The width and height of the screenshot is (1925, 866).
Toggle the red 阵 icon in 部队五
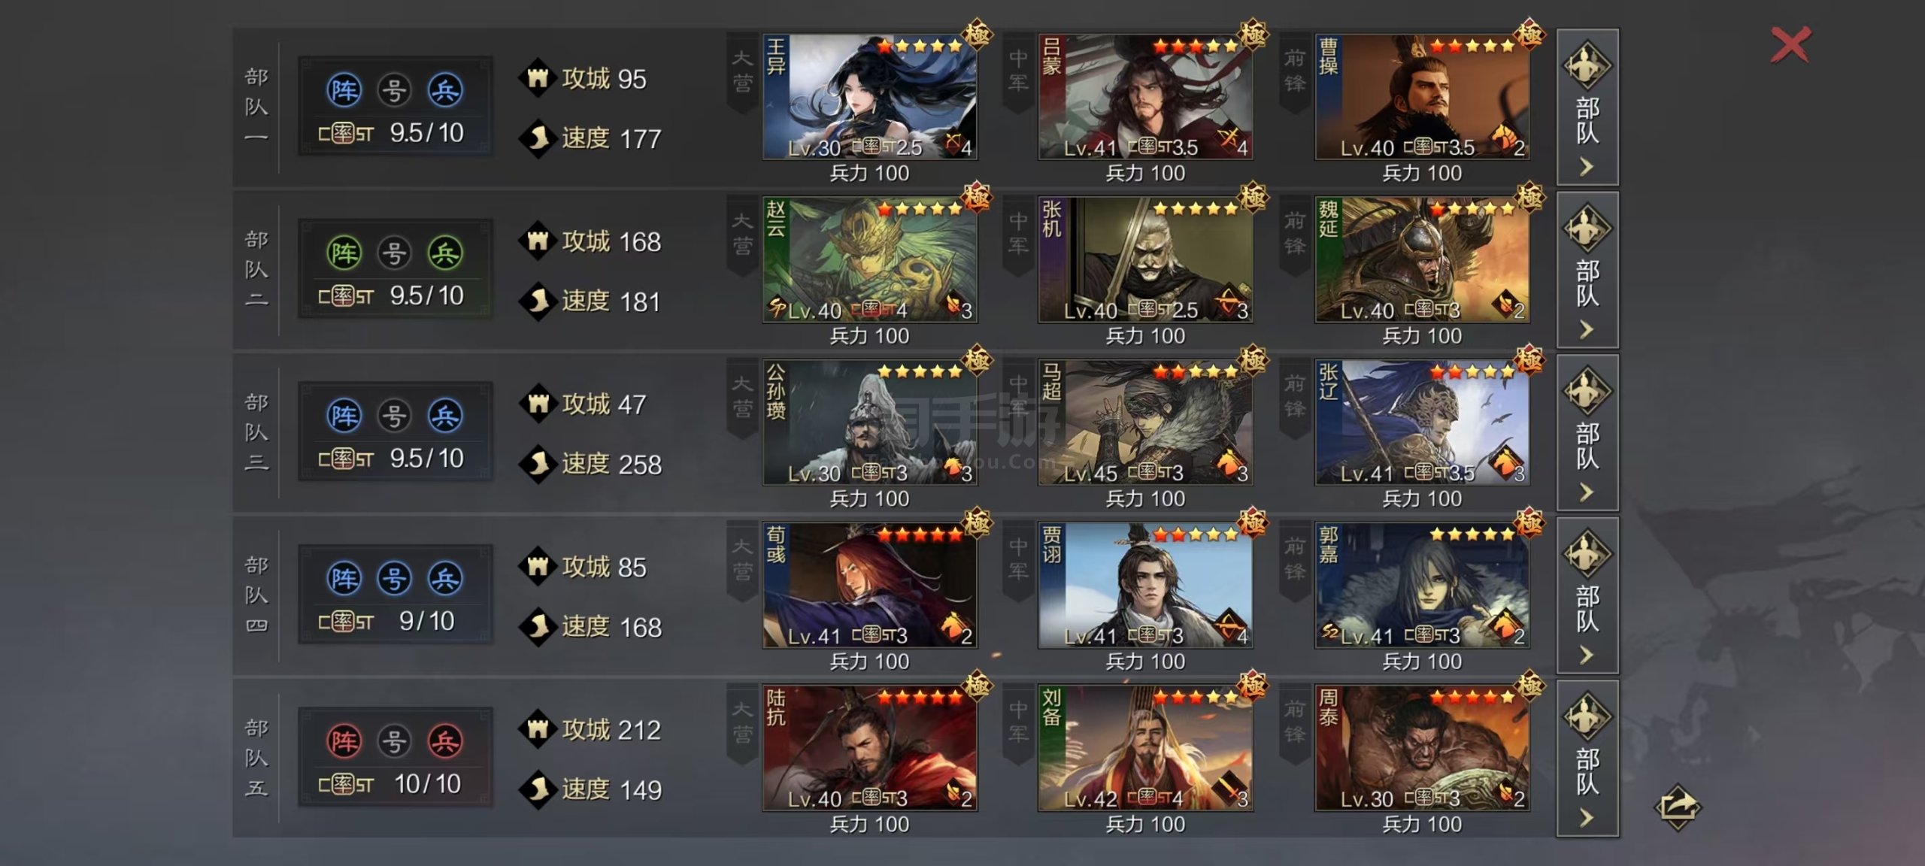(x=344, y=742)
